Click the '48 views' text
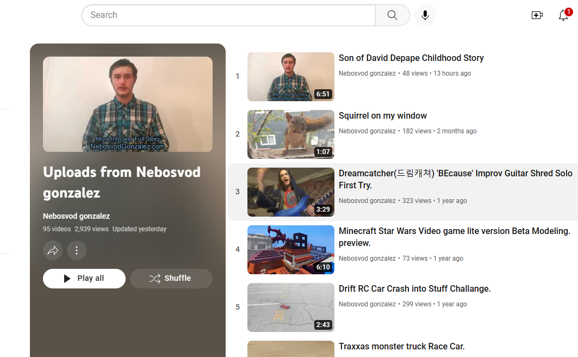Screen dimensions: 578x357 coord(415,73)
